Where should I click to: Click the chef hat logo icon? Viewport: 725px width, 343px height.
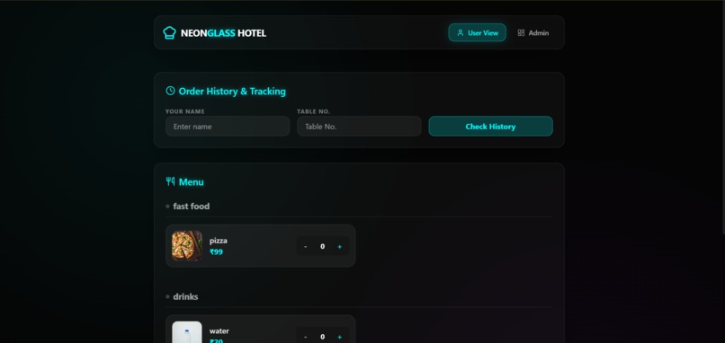tap(170, 33)
